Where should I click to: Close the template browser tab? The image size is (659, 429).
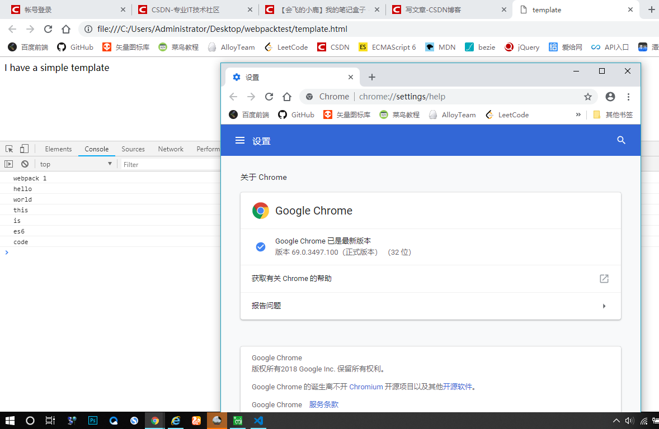click(630, 9)
